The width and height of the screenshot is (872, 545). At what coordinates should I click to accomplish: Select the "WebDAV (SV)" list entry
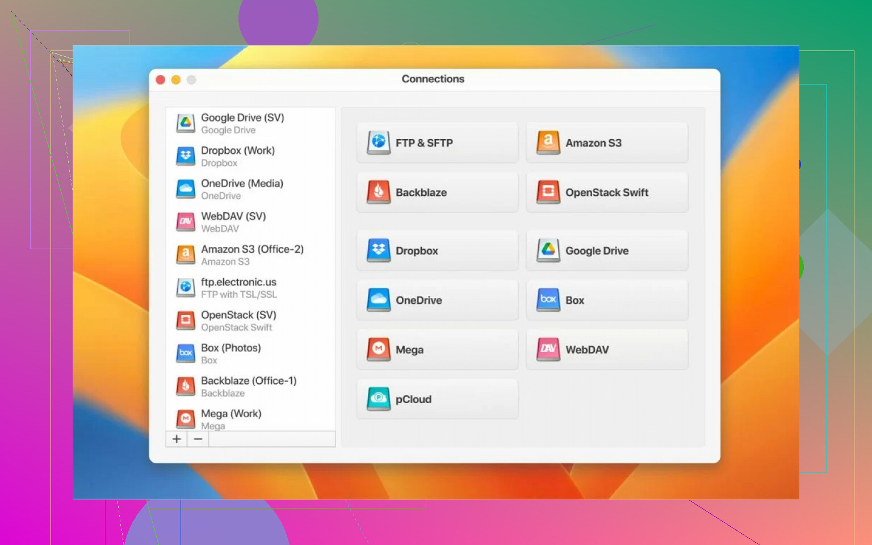coord(250,222)
